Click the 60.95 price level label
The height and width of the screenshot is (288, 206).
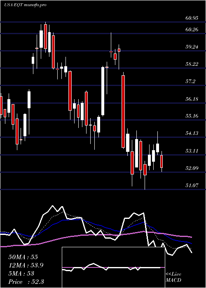coord(192,18)
